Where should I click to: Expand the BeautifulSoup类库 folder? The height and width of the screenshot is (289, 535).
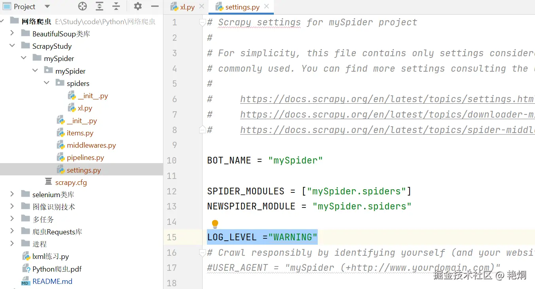(12, 34)
